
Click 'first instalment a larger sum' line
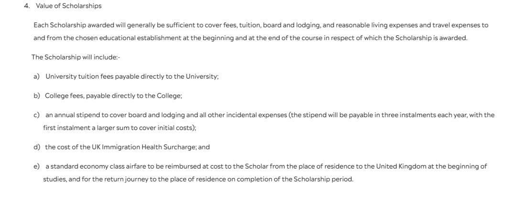119,128
